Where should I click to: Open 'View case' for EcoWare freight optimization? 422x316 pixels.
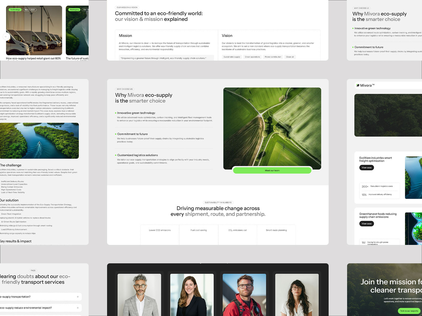pos(366,167)
